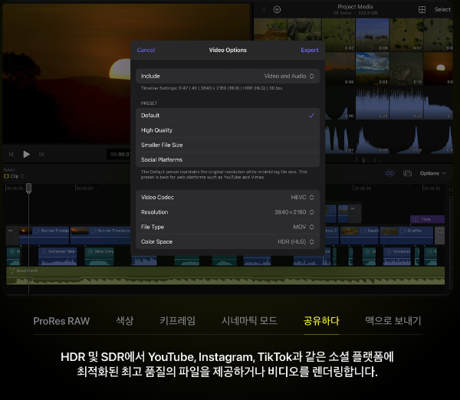Select the Gazelle clip on timeline
This screenshot has width=460, height=400.
click(x=359, y=235)
